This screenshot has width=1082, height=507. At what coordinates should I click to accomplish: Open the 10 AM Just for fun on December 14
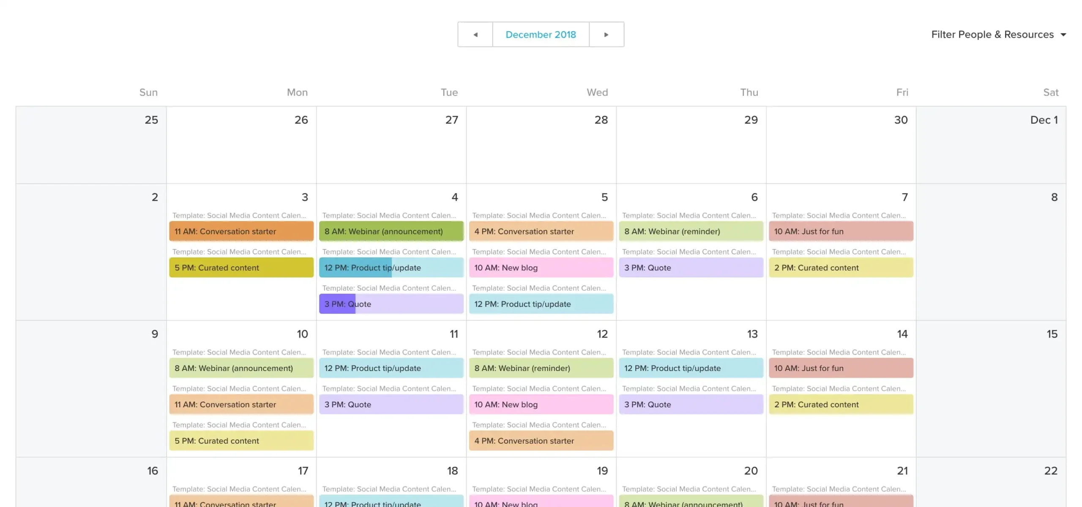click(841, 368)
